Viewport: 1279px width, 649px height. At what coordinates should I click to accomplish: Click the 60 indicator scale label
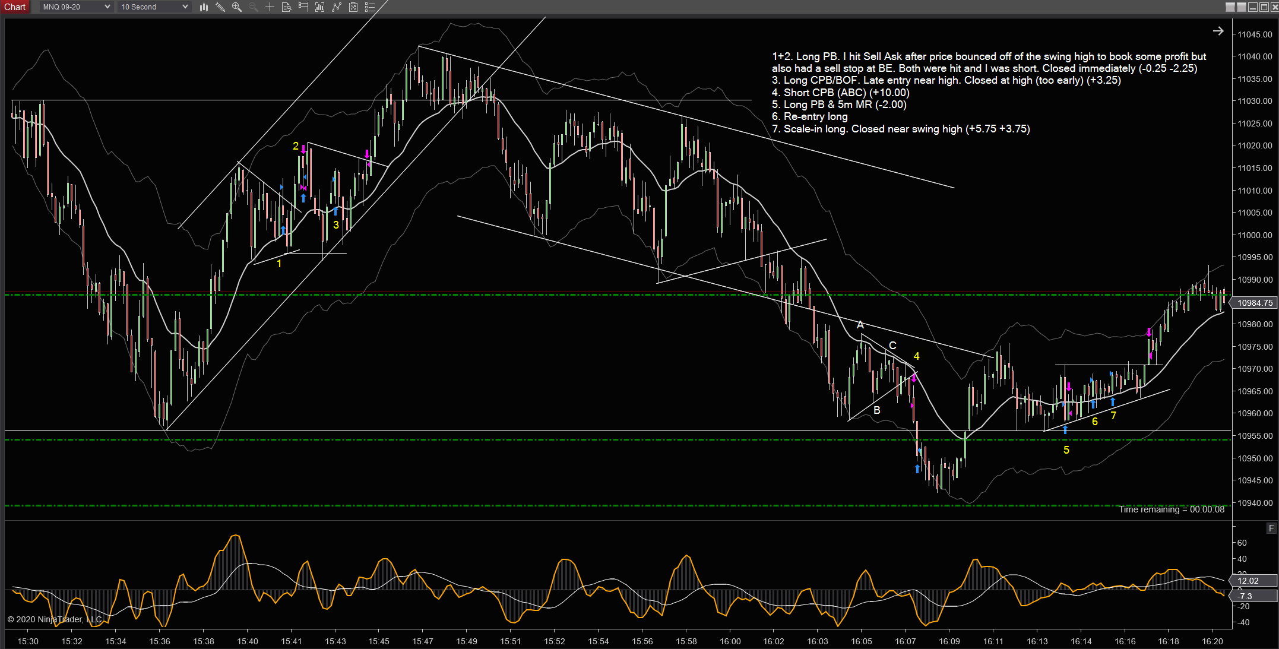[1242, 543]
